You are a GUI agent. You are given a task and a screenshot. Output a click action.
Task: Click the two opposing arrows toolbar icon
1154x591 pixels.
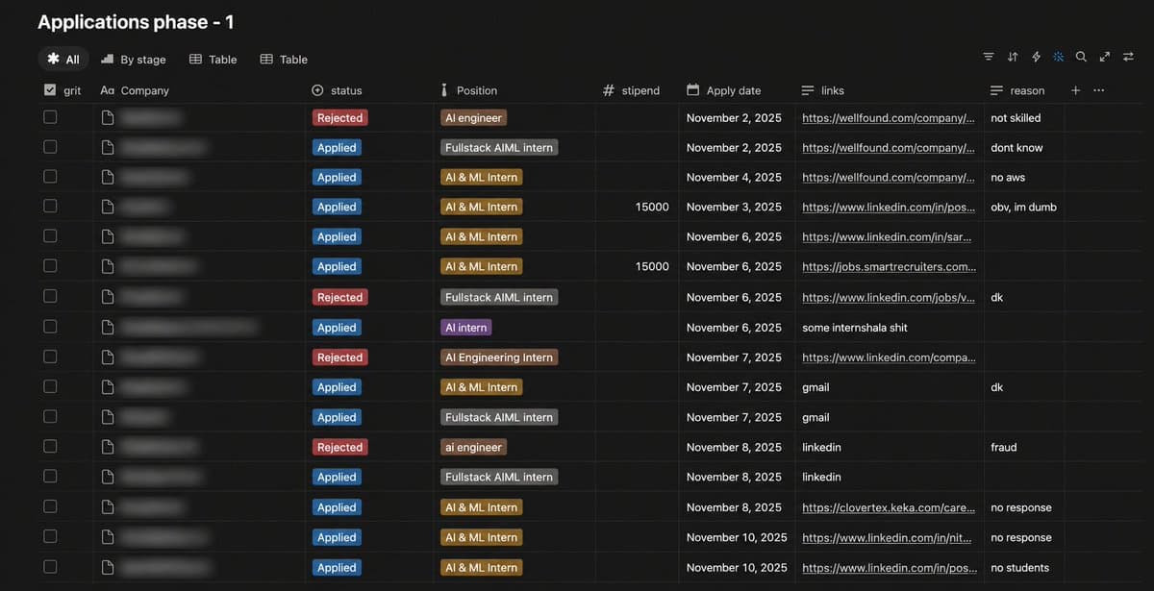click(1128, 57)
